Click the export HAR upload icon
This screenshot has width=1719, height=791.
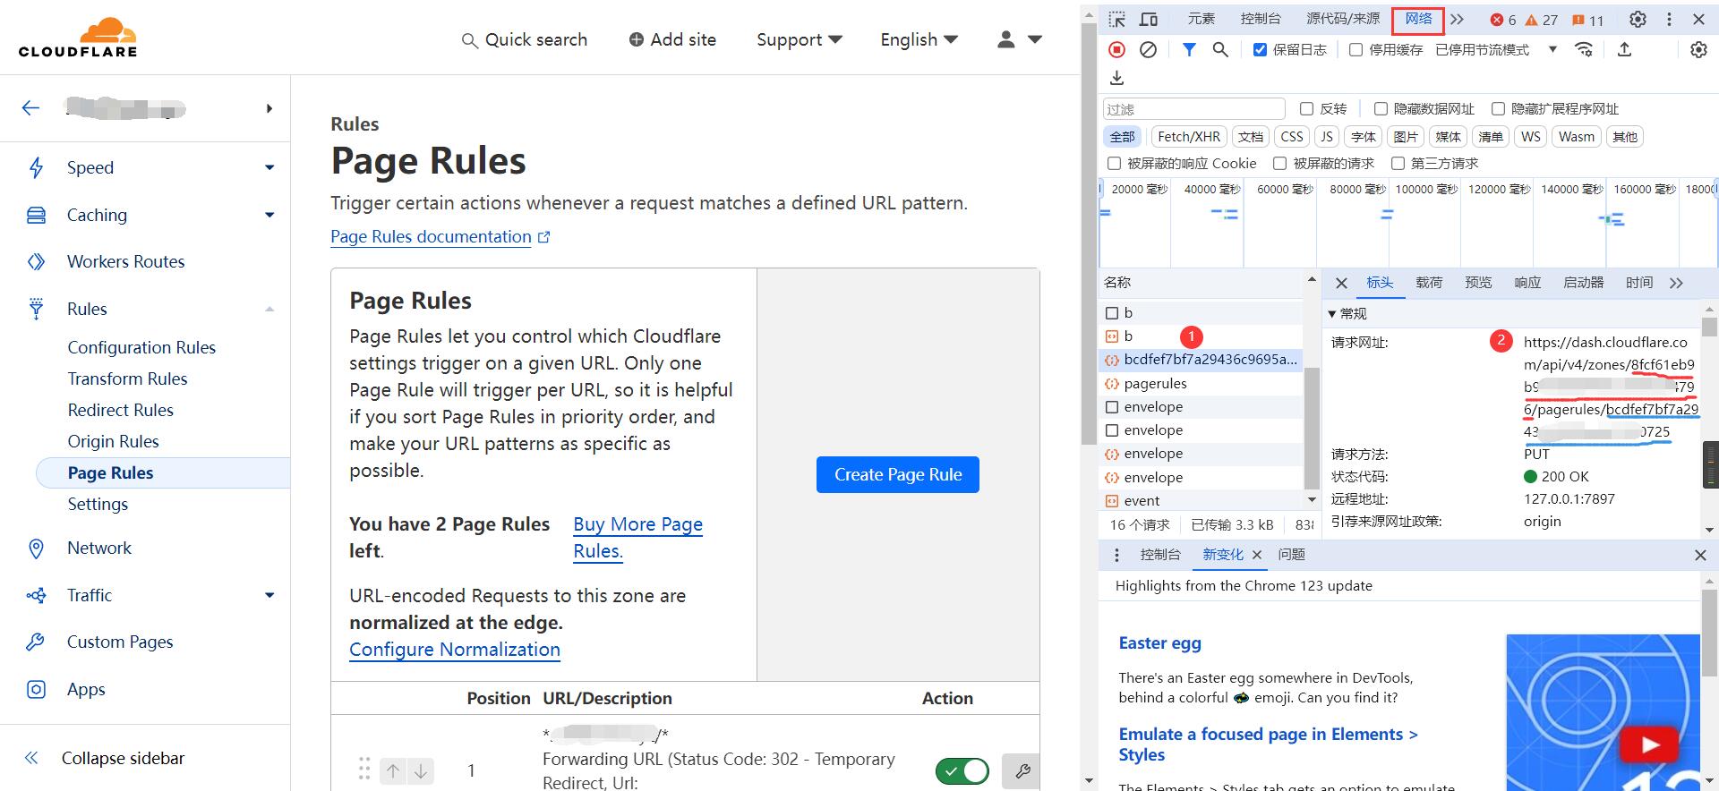pyautogui.click(x=1624, y=50)
